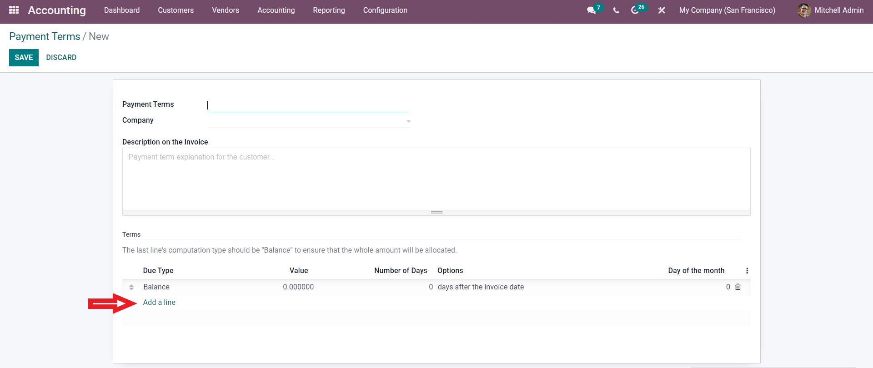Click the Save button

[x=24, y=57]
